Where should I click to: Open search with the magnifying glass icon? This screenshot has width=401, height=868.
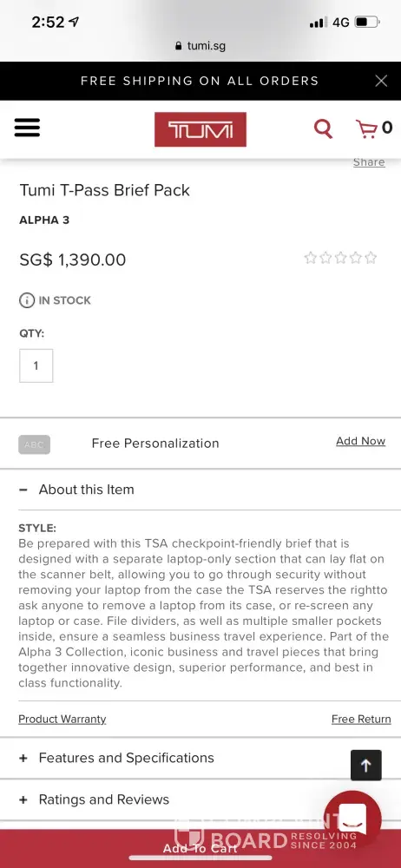(x=324, y=128)
